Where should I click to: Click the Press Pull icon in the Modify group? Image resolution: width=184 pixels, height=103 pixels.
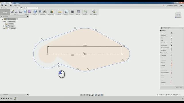tap(35, 11)
